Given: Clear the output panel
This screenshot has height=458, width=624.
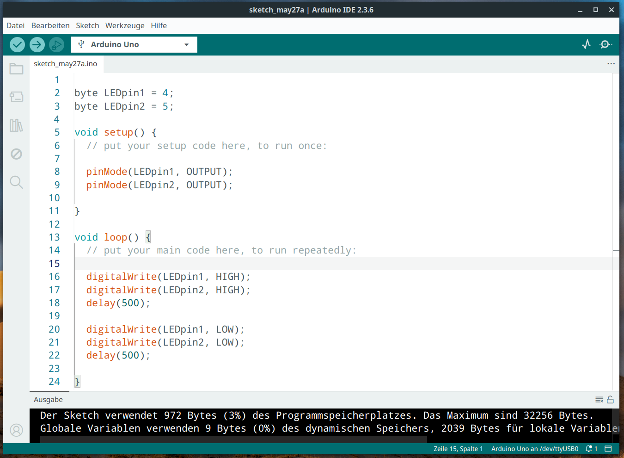Looking at the screenshot, I should pos(599,400).
